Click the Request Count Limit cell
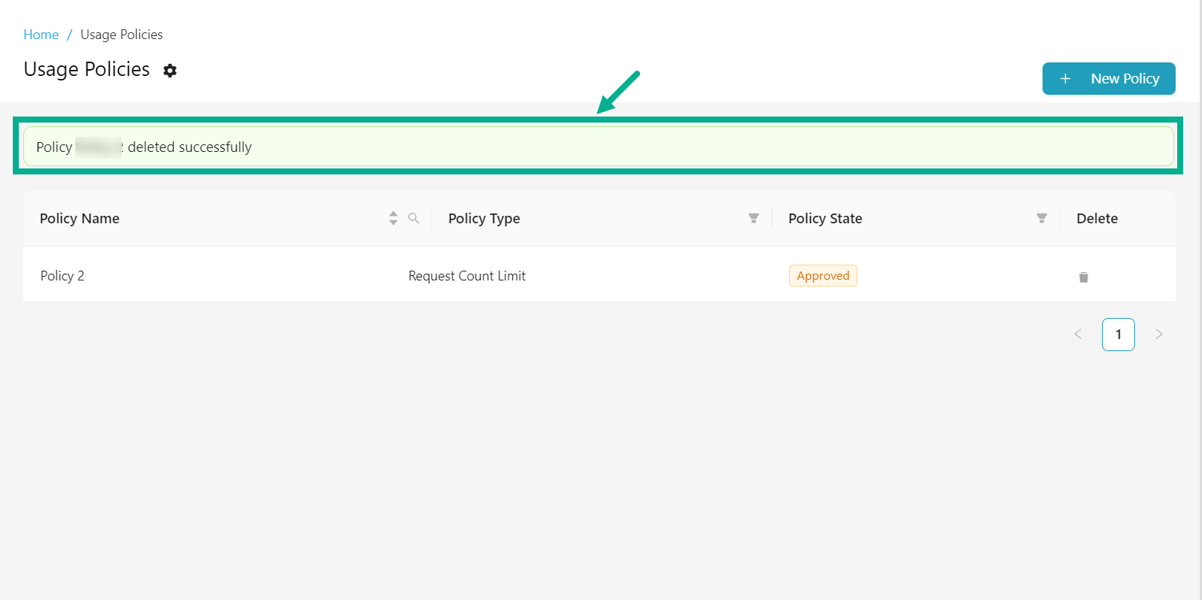The image size is (1202, 600). click(467, 276)
